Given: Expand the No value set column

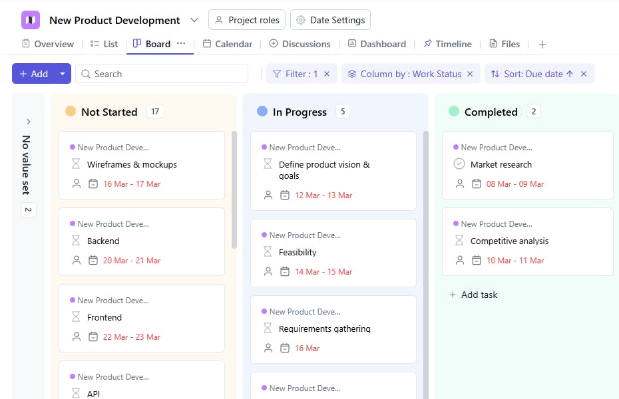Looking at the screenshot, I should tap(29, 122).
